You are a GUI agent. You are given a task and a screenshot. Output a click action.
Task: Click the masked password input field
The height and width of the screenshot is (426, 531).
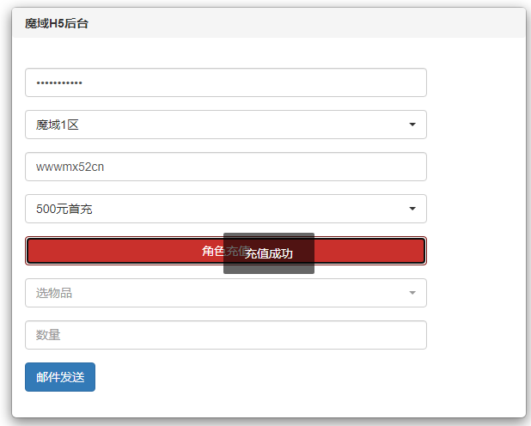226,82
